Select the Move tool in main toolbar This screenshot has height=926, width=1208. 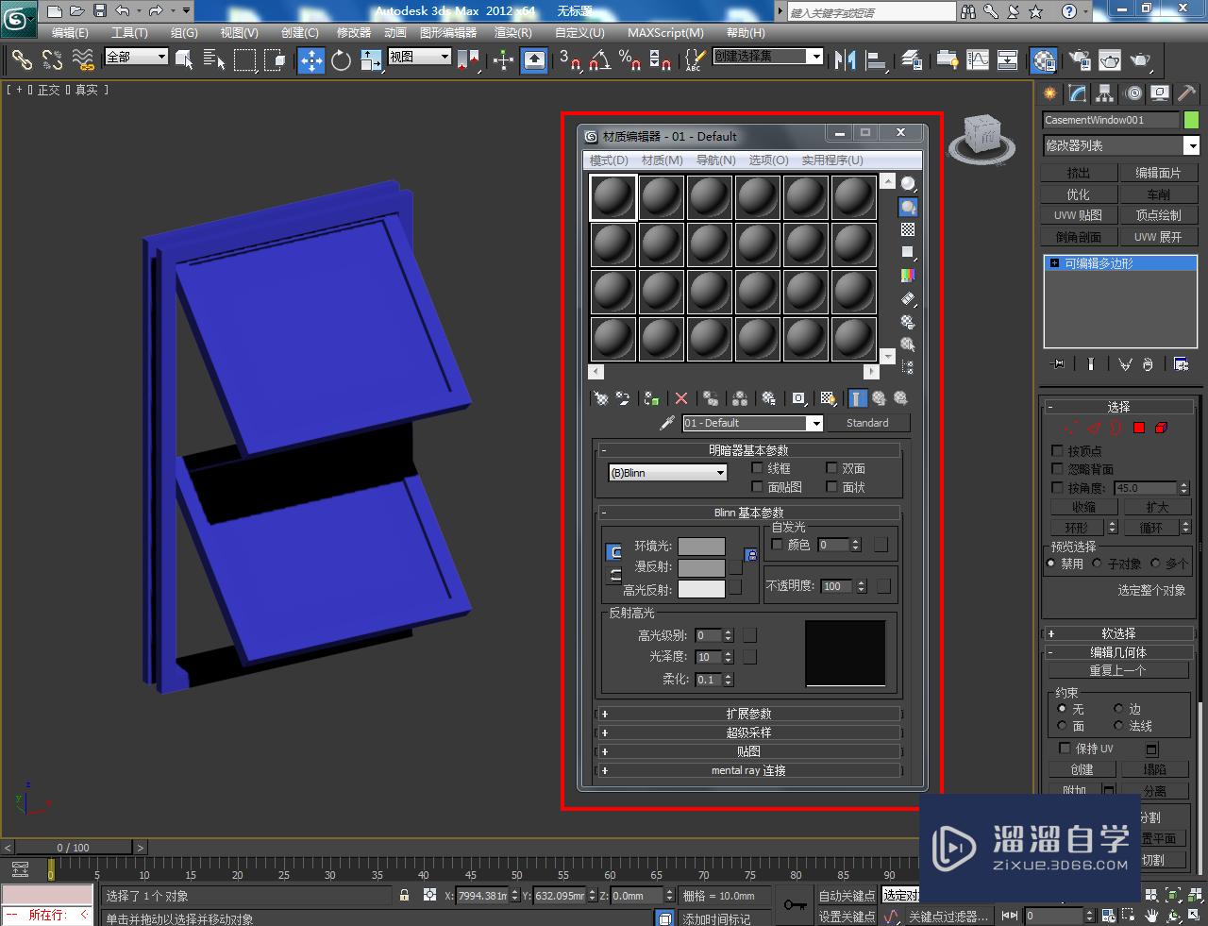(x=311, y=60)
